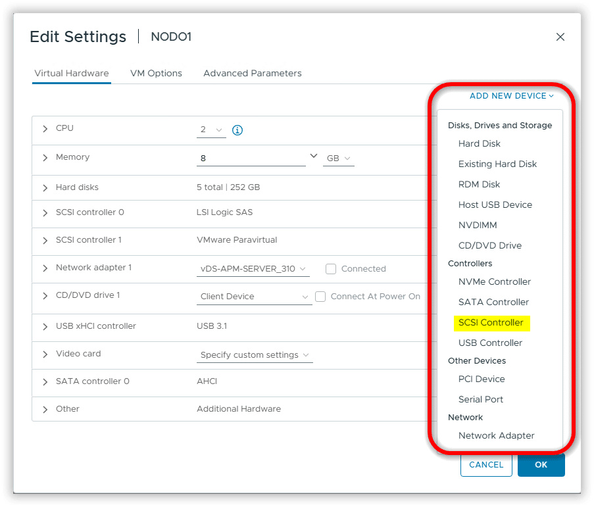Open the vDS-APM-SERVER network dropdown
Screen dimensions: 594x507
point(254,269)
